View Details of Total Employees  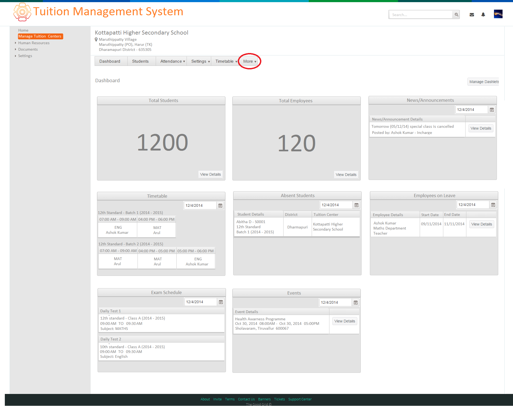[346, 175]
